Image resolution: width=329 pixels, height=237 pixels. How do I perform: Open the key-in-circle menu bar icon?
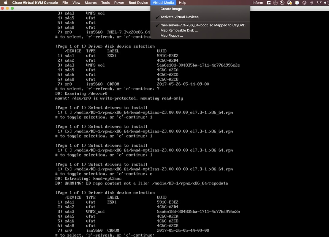coord(282,3)
